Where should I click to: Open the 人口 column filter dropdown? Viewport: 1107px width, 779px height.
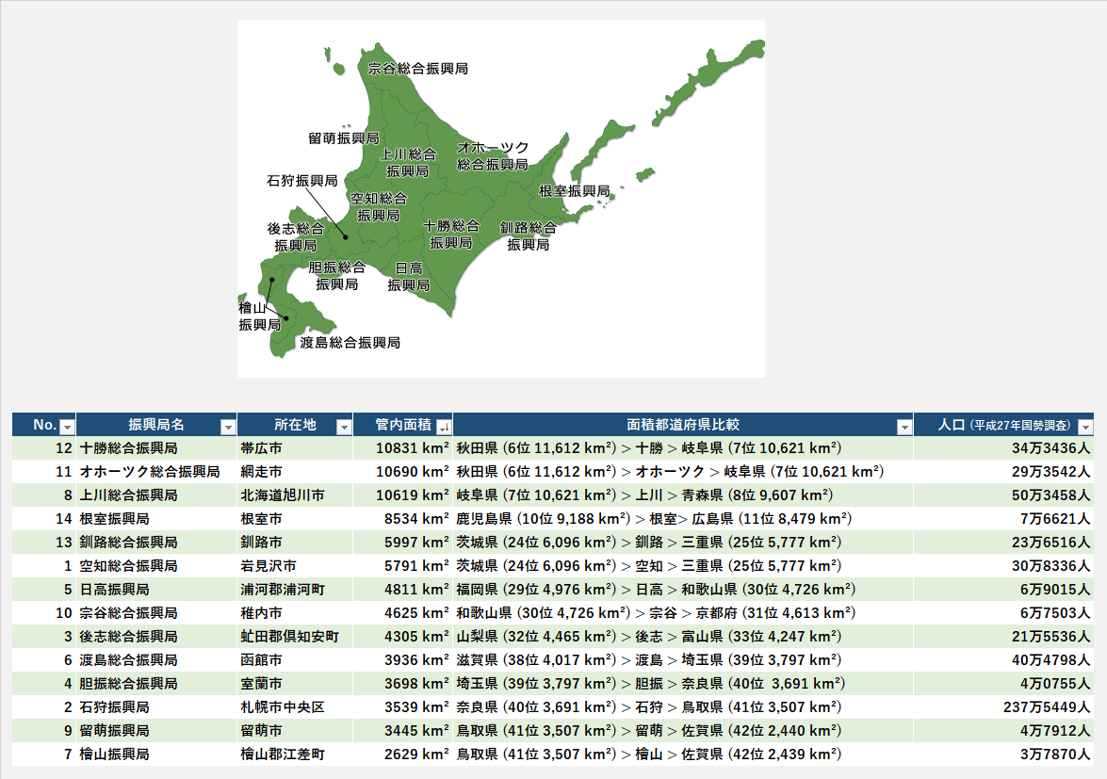coord(1085,426)
